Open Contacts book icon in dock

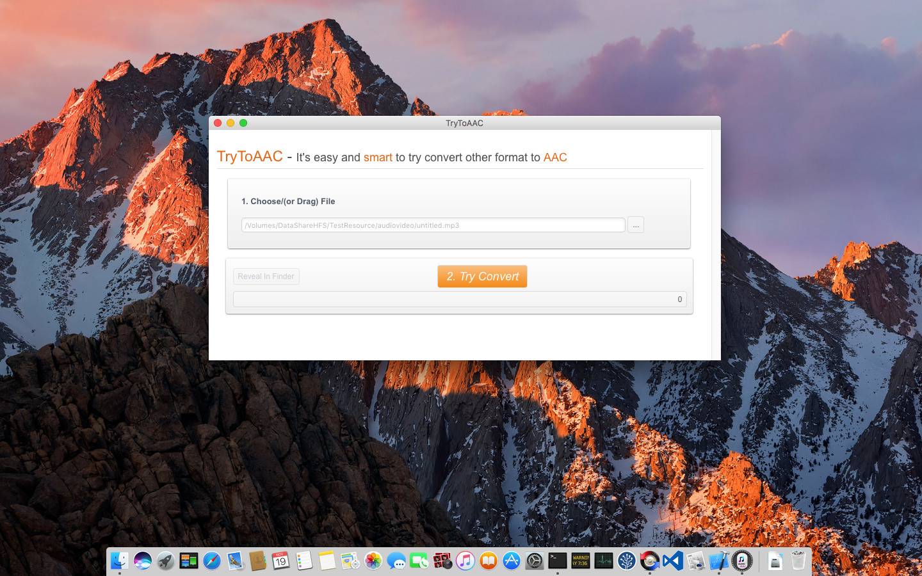coord(258,561)
